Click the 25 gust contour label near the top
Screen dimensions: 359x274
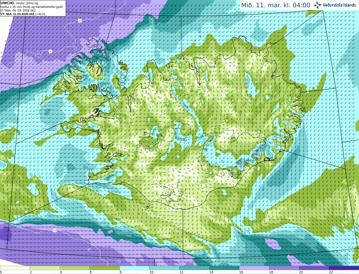(x=80, y=21)
